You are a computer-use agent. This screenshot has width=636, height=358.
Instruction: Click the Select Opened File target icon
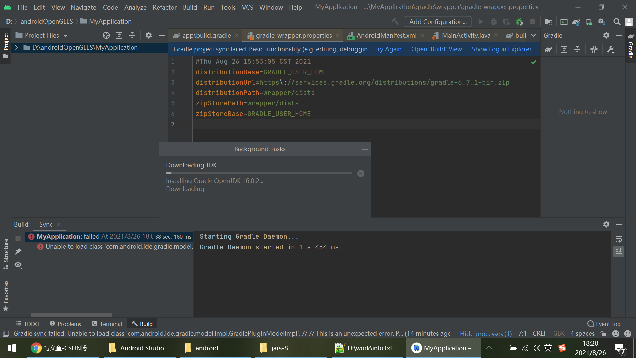[x=106, y=35]
